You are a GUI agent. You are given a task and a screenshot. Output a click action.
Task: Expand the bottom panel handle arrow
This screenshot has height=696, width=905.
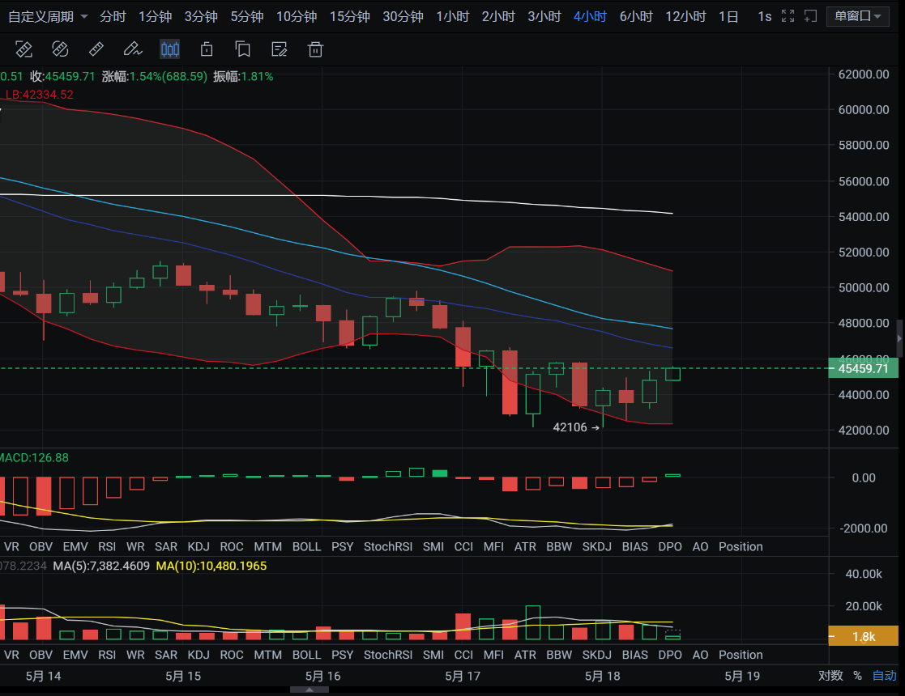point(309,690)
